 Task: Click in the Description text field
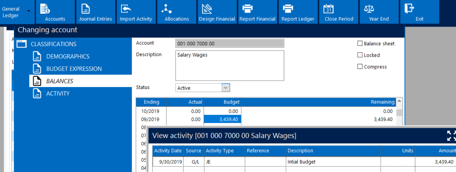pos(230,65)
